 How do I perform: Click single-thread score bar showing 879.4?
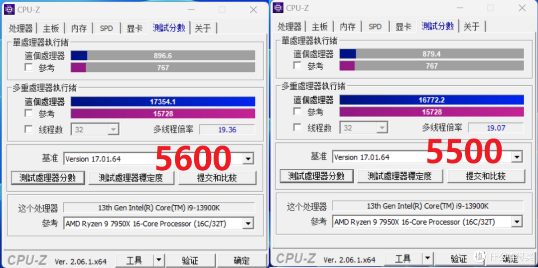431,54
